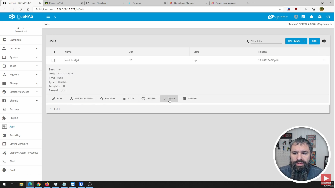Open the Shell sidebar item
335x188 pixels.
pyautogui.click(x=21, y=161)
